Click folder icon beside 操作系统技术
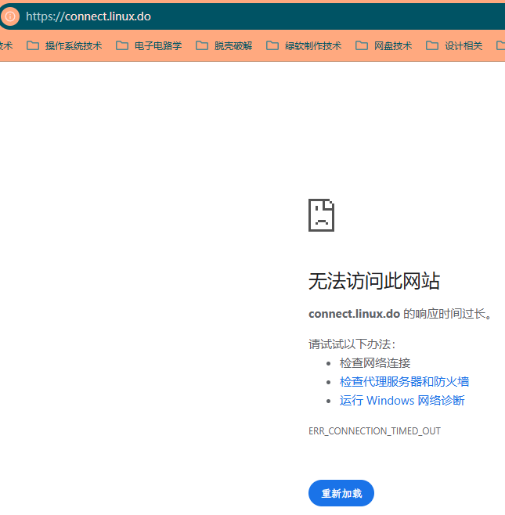This screenshot has height=515, width=505. pos(33,45)
